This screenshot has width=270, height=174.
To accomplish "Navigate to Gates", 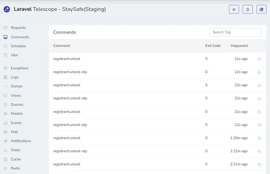I will click(15, 150).
